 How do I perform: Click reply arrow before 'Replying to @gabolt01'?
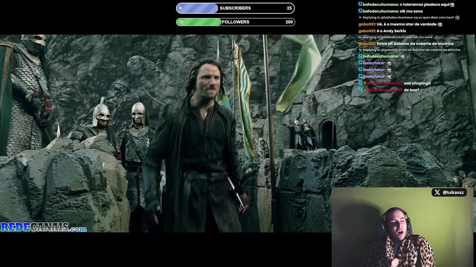coord(360,50)
